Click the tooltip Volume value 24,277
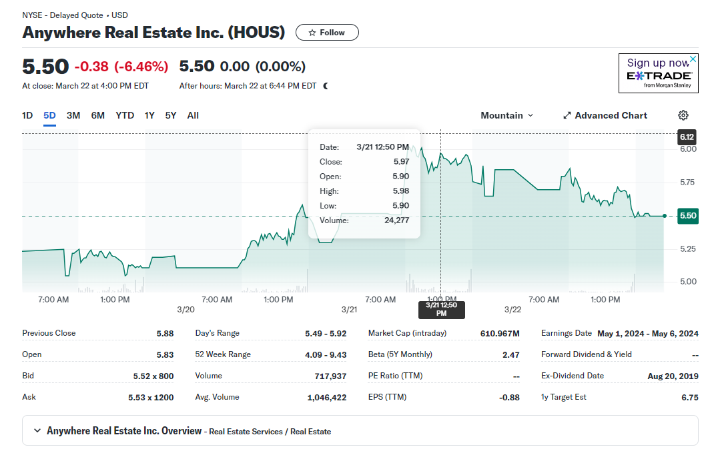The width and height of the screenshot is (708, 449). pos(397,220)
